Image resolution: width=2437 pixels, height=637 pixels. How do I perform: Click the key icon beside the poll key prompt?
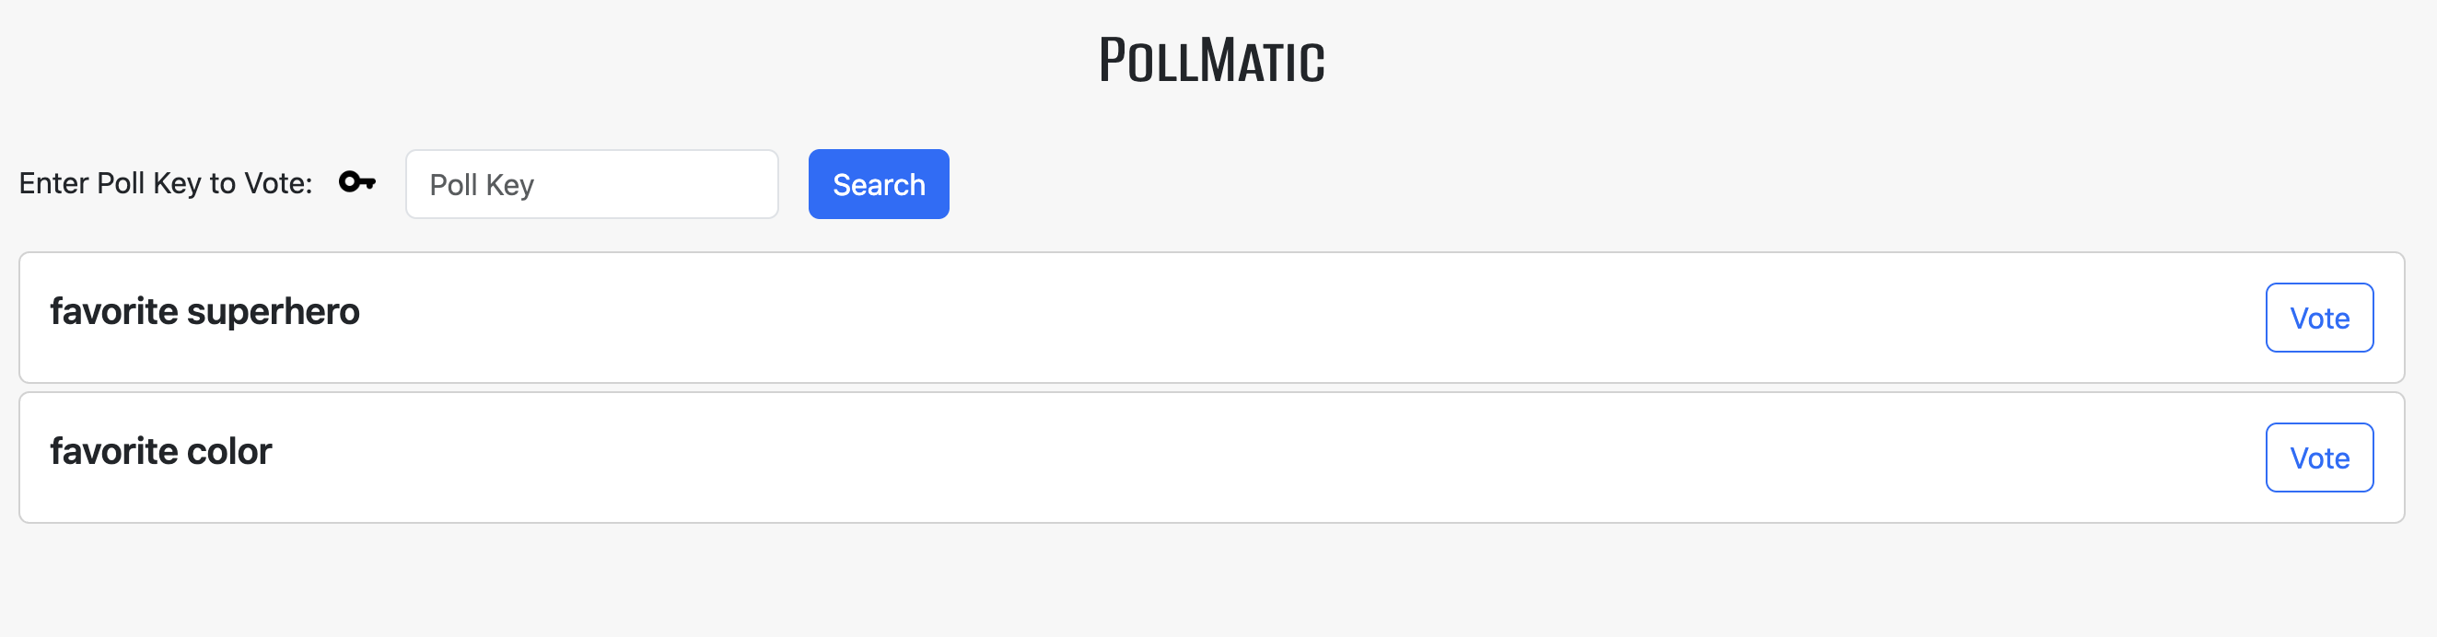(x=356, y=182)
